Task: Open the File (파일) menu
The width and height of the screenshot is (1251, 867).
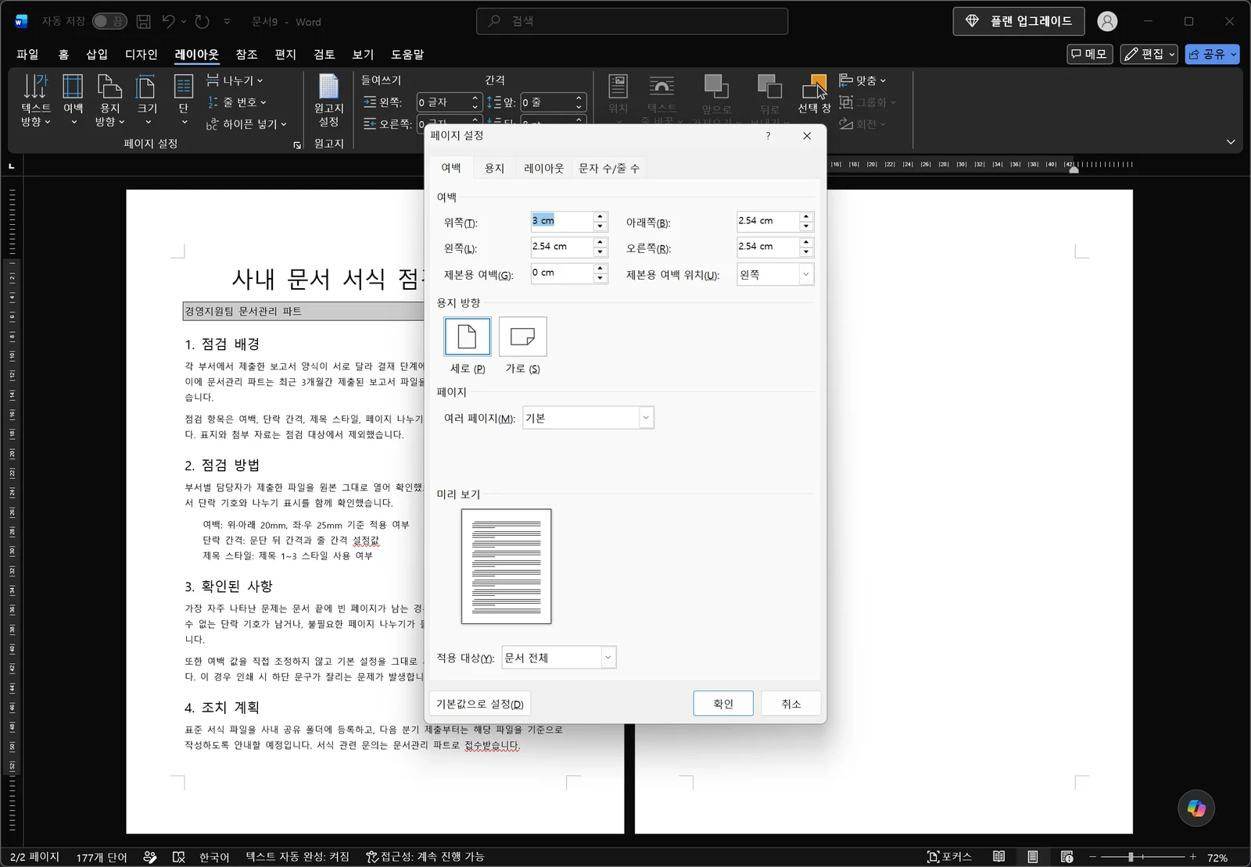Action: point(27,54)
